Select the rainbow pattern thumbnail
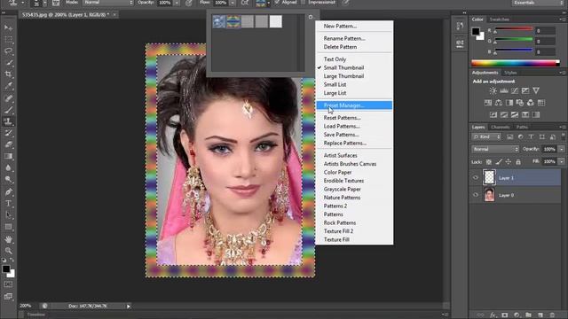 (233, 21)
